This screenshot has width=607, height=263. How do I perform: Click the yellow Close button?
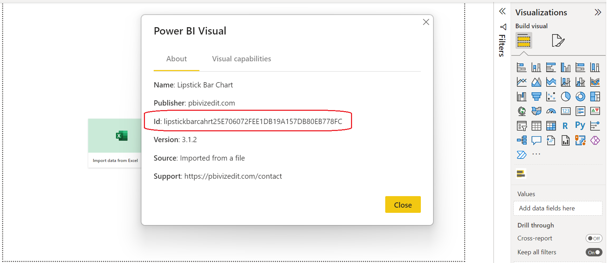click(403, 204)
